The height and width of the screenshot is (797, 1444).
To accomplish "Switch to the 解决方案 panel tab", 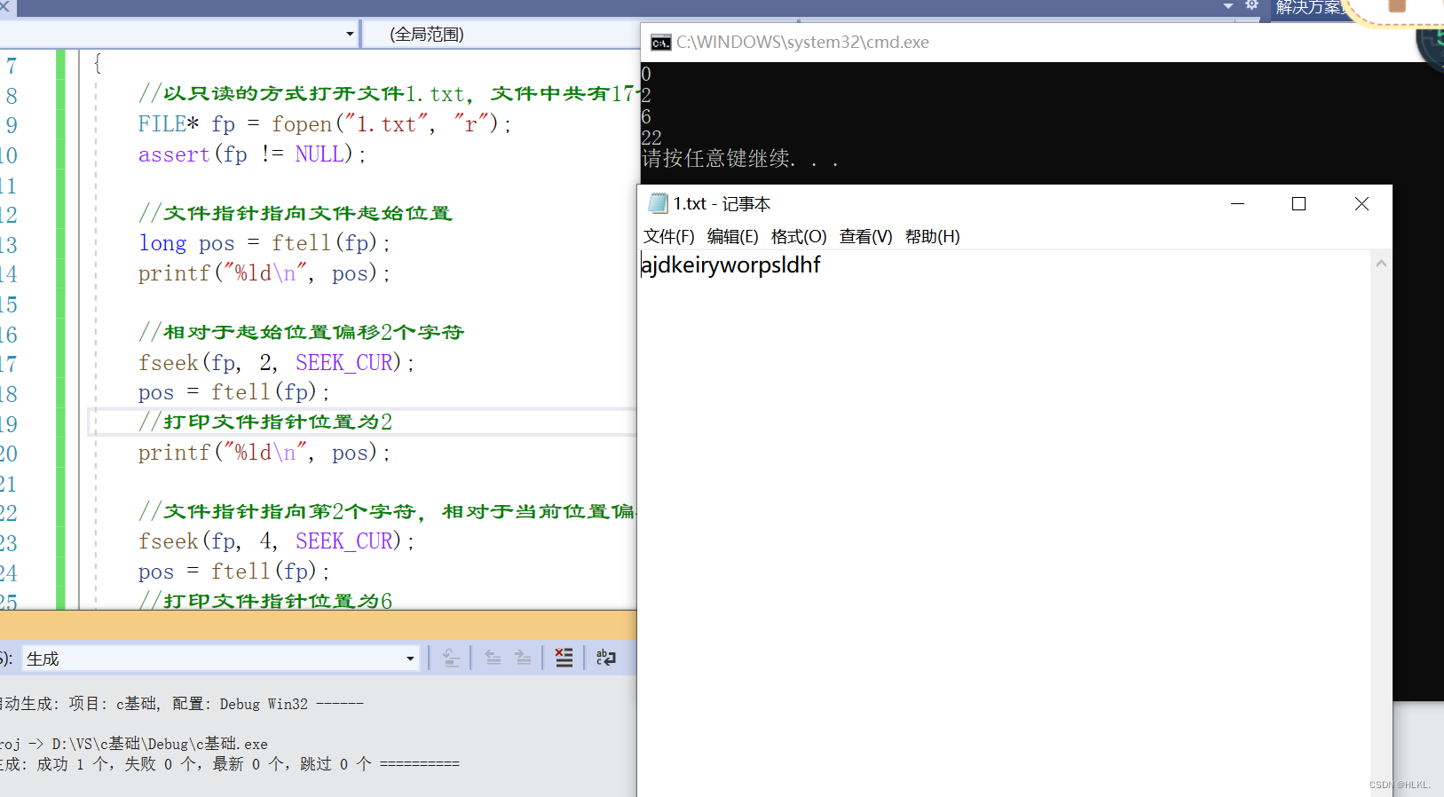I will point(1309,8).
